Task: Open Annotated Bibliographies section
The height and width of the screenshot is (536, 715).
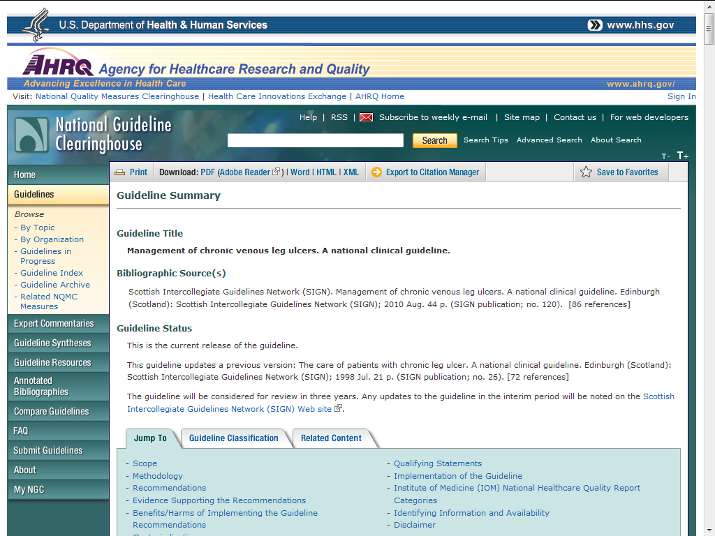Action: click(x=59, y=387)
